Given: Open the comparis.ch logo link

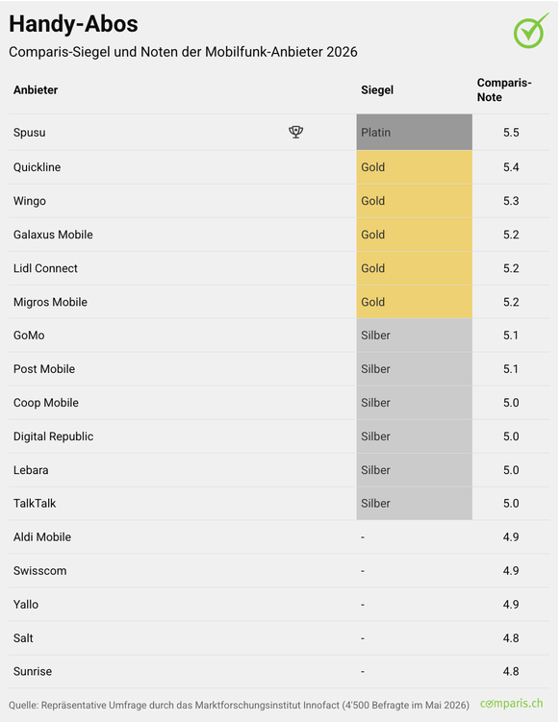Looking at the screenshot, I should pyautogui.click(x=511, y=704).
